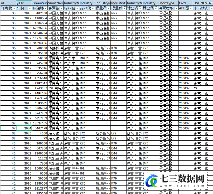Screen dimensions: 213x194
Task: Select the cell with value 1100000
Action: 40,153
